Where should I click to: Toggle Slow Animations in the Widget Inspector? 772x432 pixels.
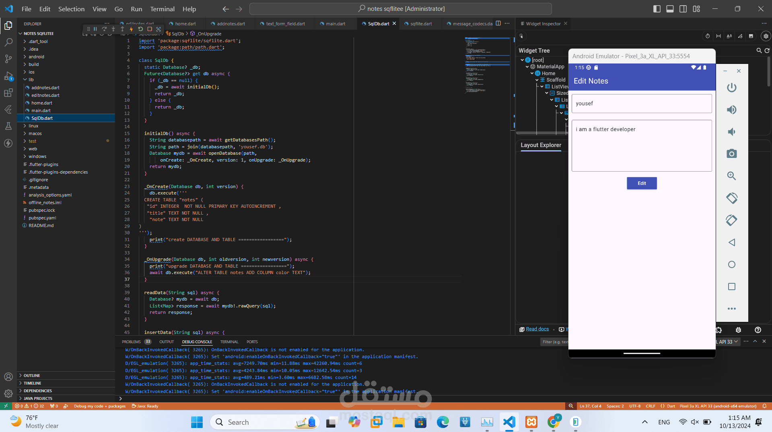click(708, 36)
